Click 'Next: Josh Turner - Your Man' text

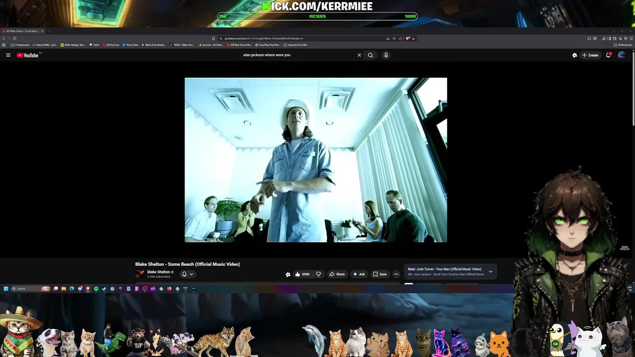(444, 269)
